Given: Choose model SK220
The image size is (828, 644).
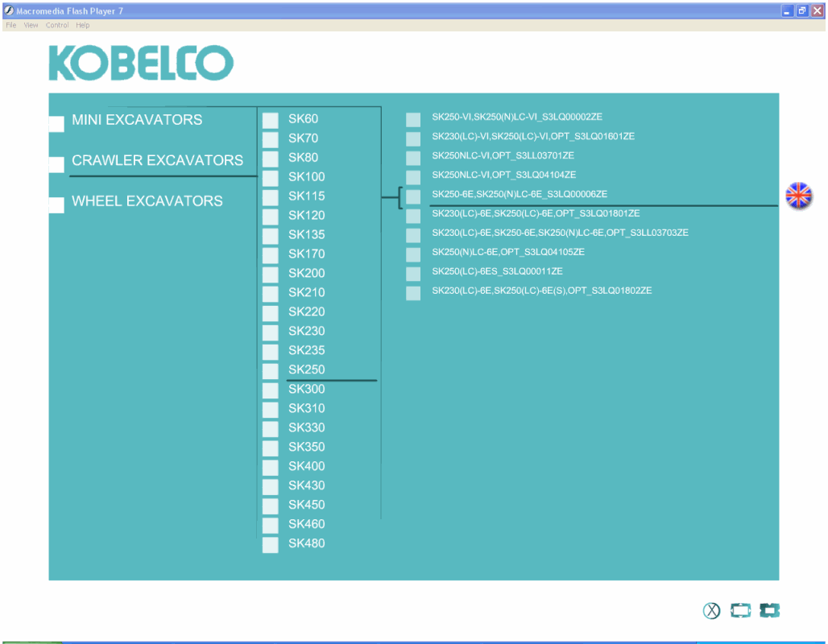Looking at the screenshot, I should coord(306,312).
